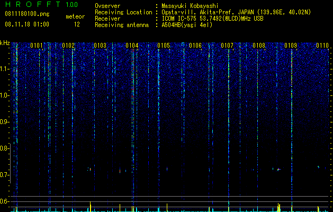Click the HROFFT 1.0.0 title text
This screenshot has width=333, height=212.
41,4
